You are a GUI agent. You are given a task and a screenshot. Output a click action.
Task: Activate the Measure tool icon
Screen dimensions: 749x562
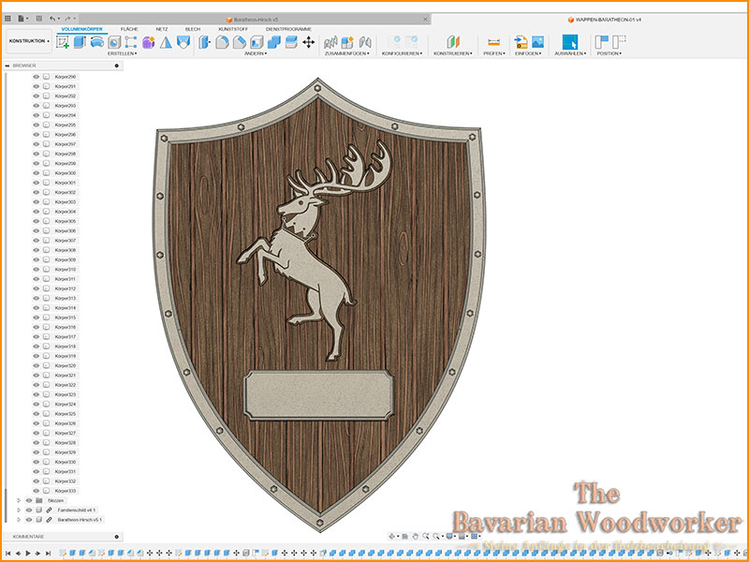pyautogui.click(x=493, y=42)
